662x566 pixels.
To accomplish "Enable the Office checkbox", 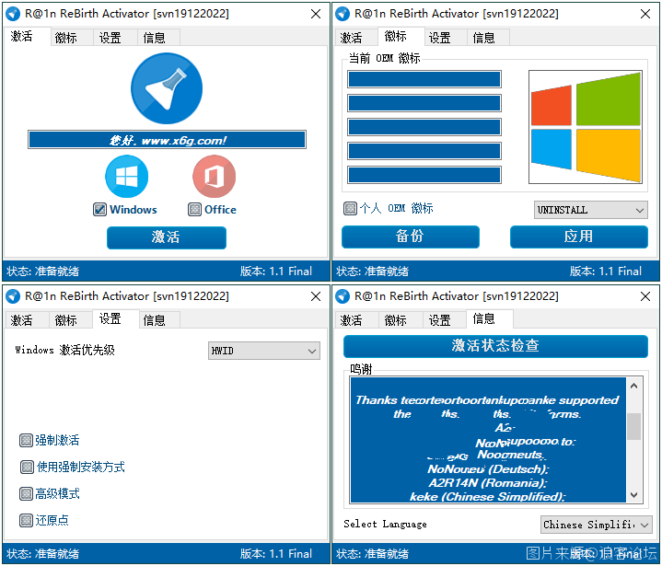I will tap(194, 209).
